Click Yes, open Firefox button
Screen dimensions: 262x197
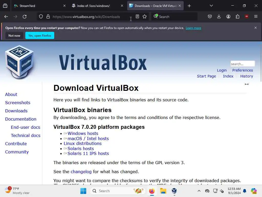tap(40, 35)
